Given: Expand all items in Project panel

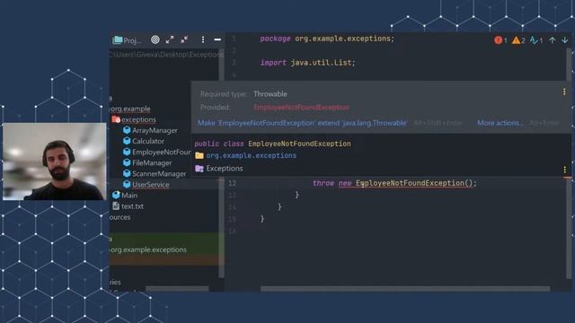Looking at the screenshot, I should tap(170, 39).
